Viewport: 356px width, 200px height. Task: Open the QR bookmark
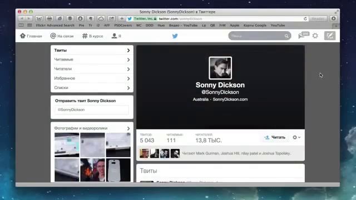click(212, 26)
